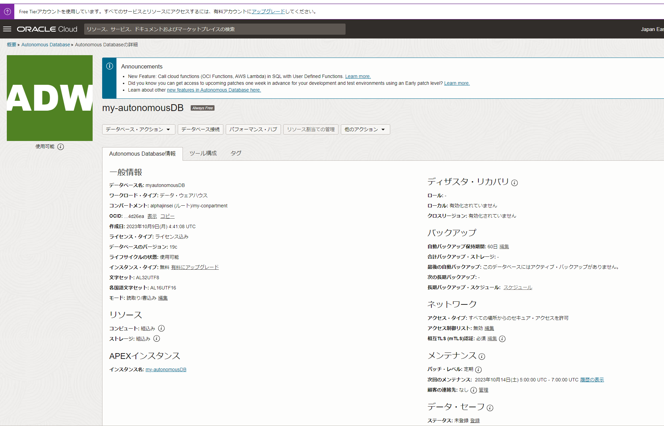Screen dimensions: 664x426
Task: Switch to the タグ tab
Action: (x=236, y=153)
